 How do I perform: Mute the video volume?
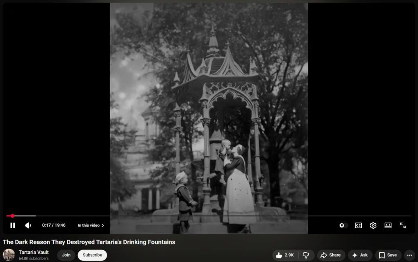[28, 225]
